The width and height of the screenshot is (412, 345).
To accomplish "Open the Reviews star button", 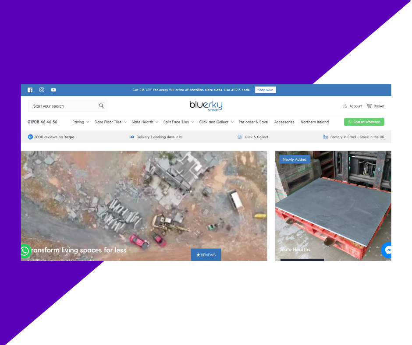I will pos(206,255).
